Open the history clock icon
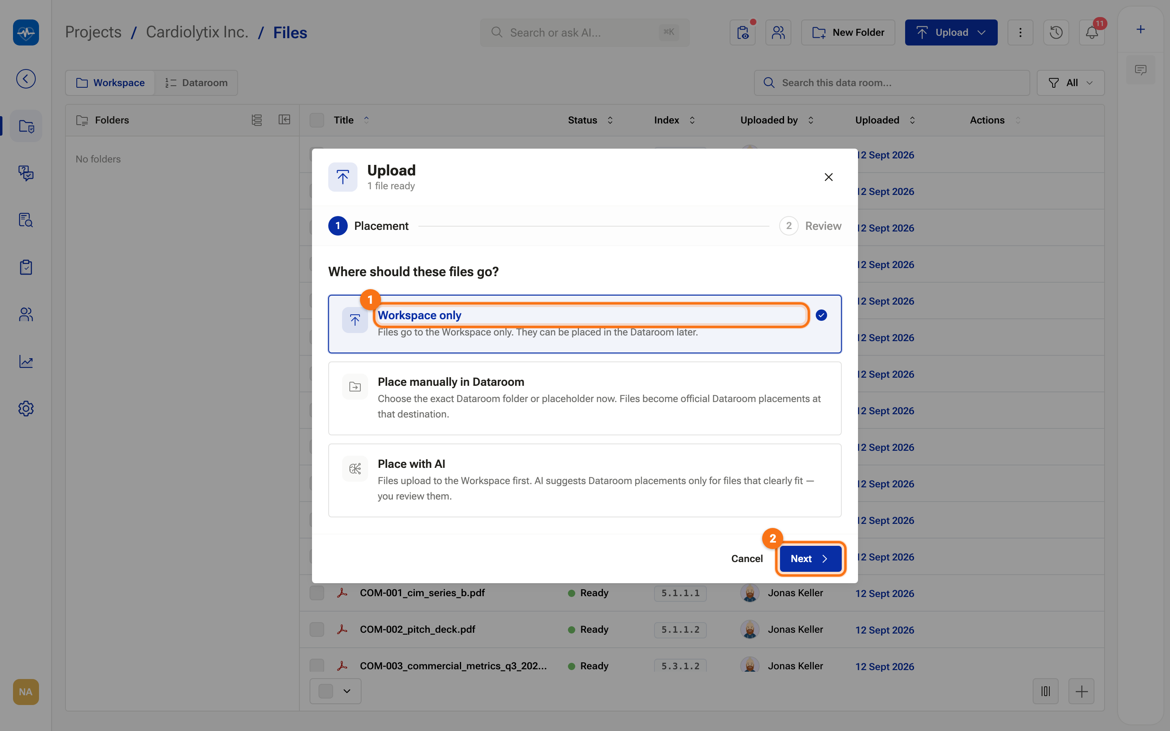 pyautogui.click(x=1056, y=32)
